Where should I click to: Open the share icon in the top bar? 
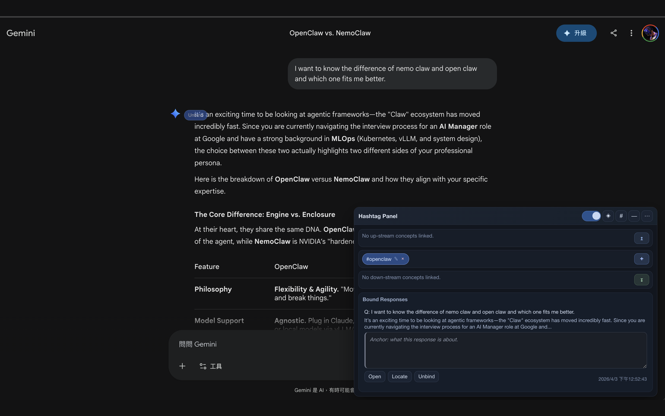614,33
